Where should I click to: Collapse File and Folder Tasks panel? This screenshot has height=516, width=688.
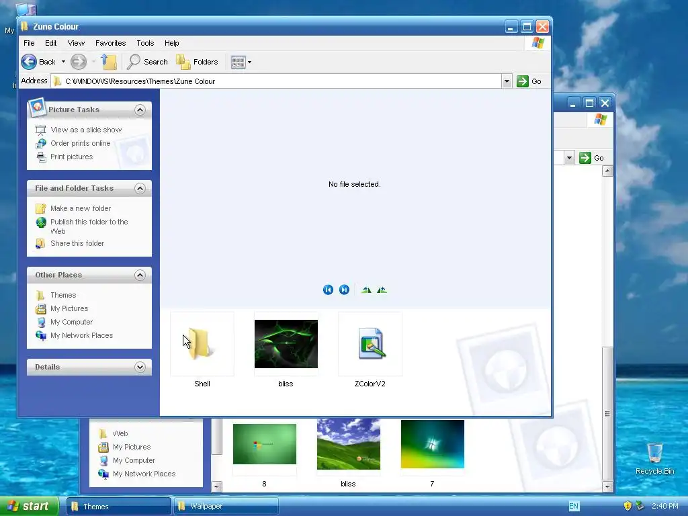point(140,188)
